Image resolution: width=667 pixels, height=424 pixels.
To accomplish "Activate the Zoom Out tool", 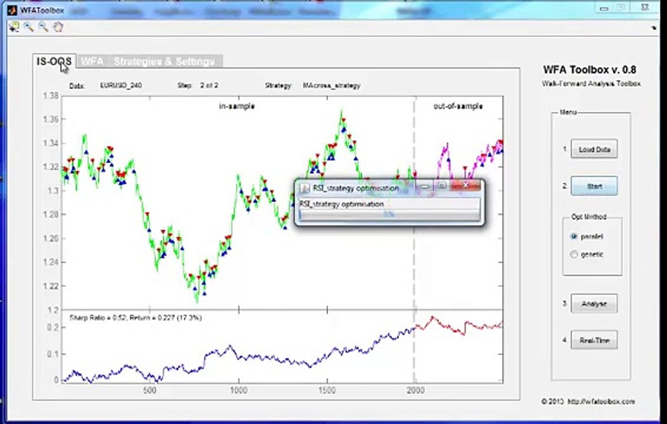I will point(43,27).
